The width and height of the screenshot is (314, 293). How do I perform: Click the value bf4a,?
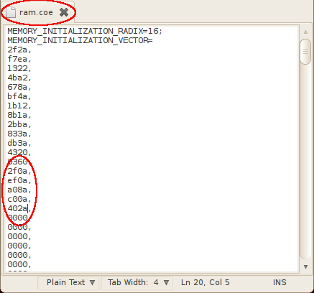pyautogui.click(x=19, y=96)
